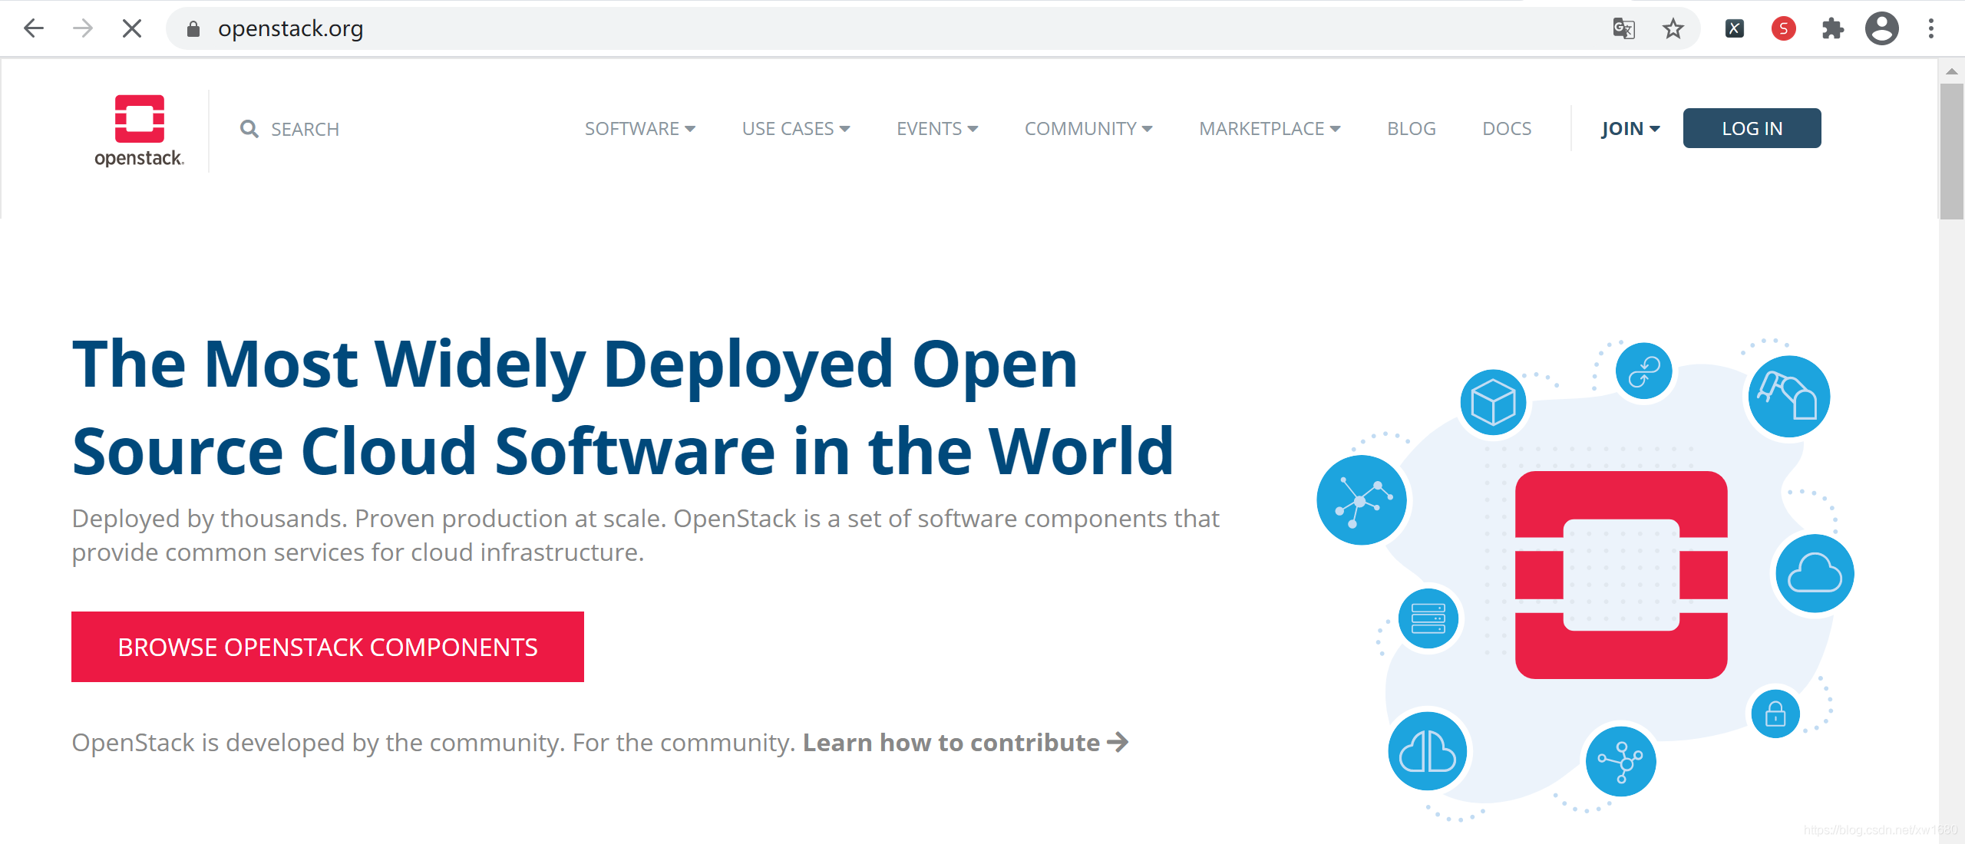
Task: Open the Google Translate page icon
Action: [x=1623, y=28]
